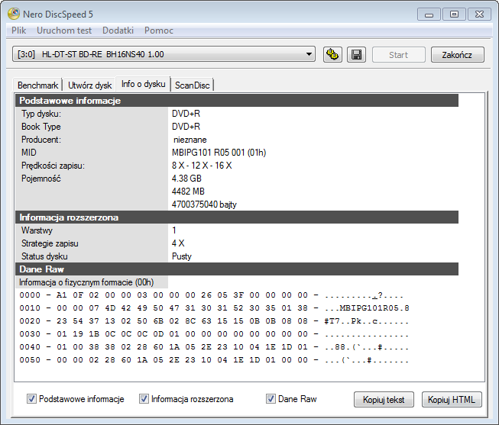
Task: Click the Zakończ button
Action: [x=457, y=55]
